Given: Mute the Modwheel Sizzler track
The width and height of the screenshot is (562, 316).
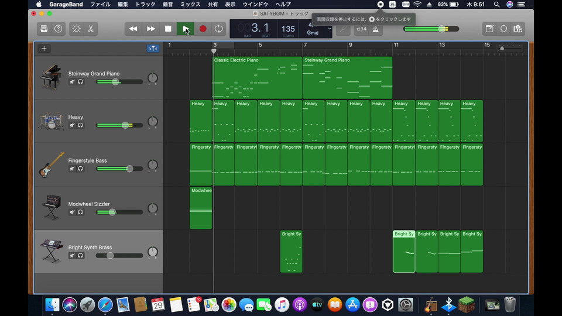Looking at the screenshot, I should tap(73, 212).
